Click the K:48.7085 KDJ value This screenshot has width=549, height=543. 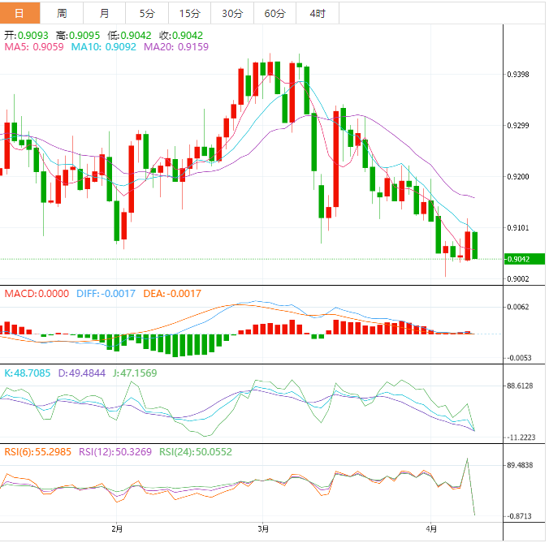pyautogui.click(x=28, y=373)
